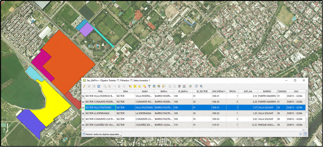Click the CONCATENA sorted column header
Screen dimensions: 323x147
point(219,91)
